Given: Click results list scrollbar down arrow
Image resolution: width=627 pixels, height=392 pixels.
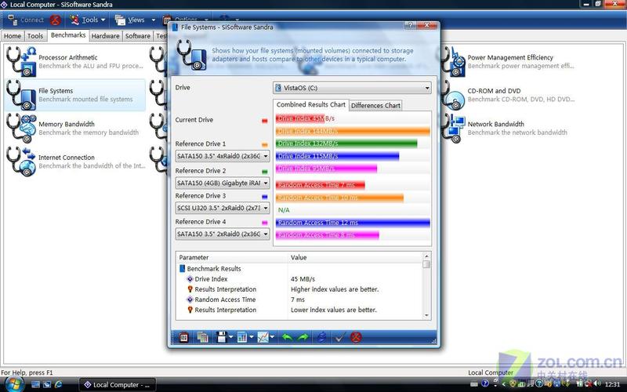Looking at the screenshot, I should 426,315.
